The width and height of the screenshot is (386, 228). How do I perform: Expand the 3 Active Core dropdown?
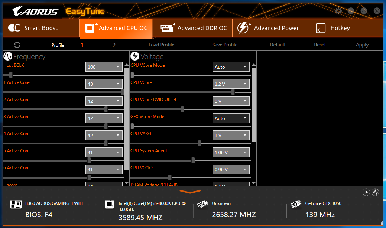104,118
